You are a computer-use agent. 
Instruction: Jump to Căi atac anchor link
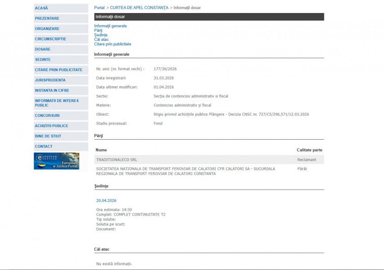click(102, 40)
